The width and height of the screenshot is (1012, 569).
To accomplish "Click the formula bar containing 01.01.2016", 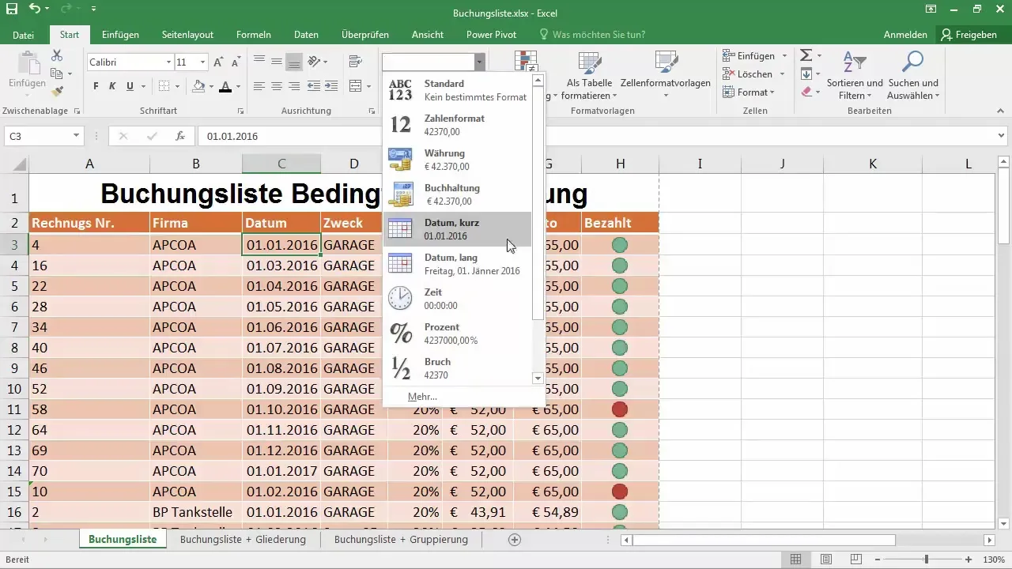I will (595, 136).
